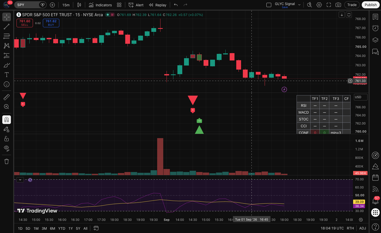Toggle lock all drawings

(x=7, y=139)
